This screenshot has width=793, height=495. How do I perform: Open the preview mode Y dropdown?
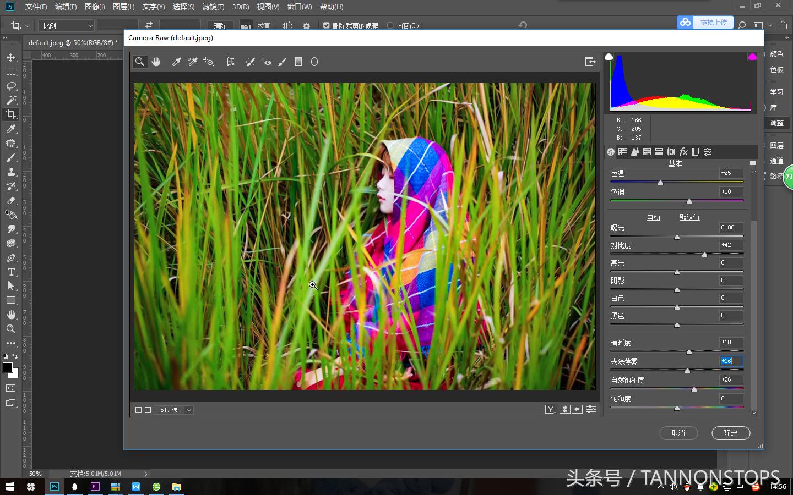pos(551,409)
